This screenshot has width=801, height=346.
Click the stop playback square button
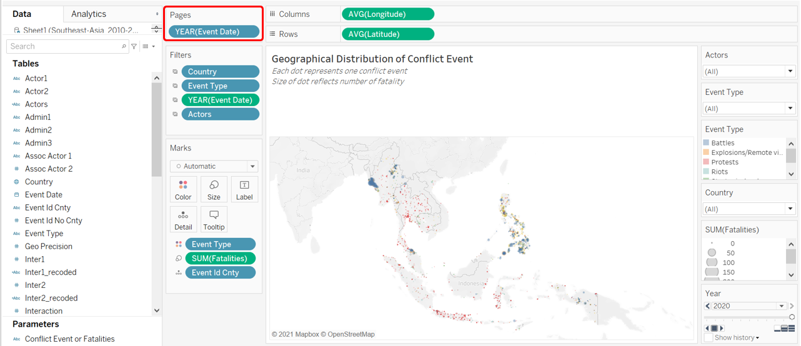click(714, 328)
